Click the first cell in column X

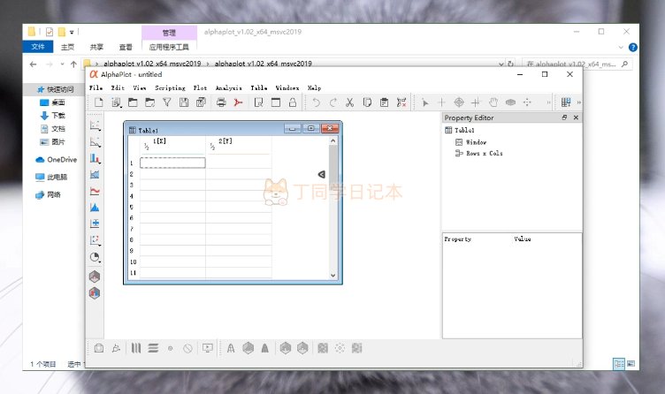click(172, 163)
